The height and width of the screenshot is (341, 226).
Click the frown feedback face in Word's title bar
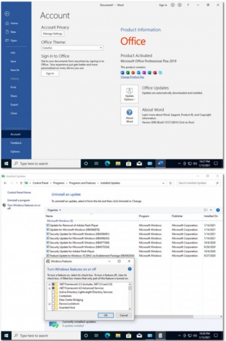pyautogui.click(x=179, y=5)
